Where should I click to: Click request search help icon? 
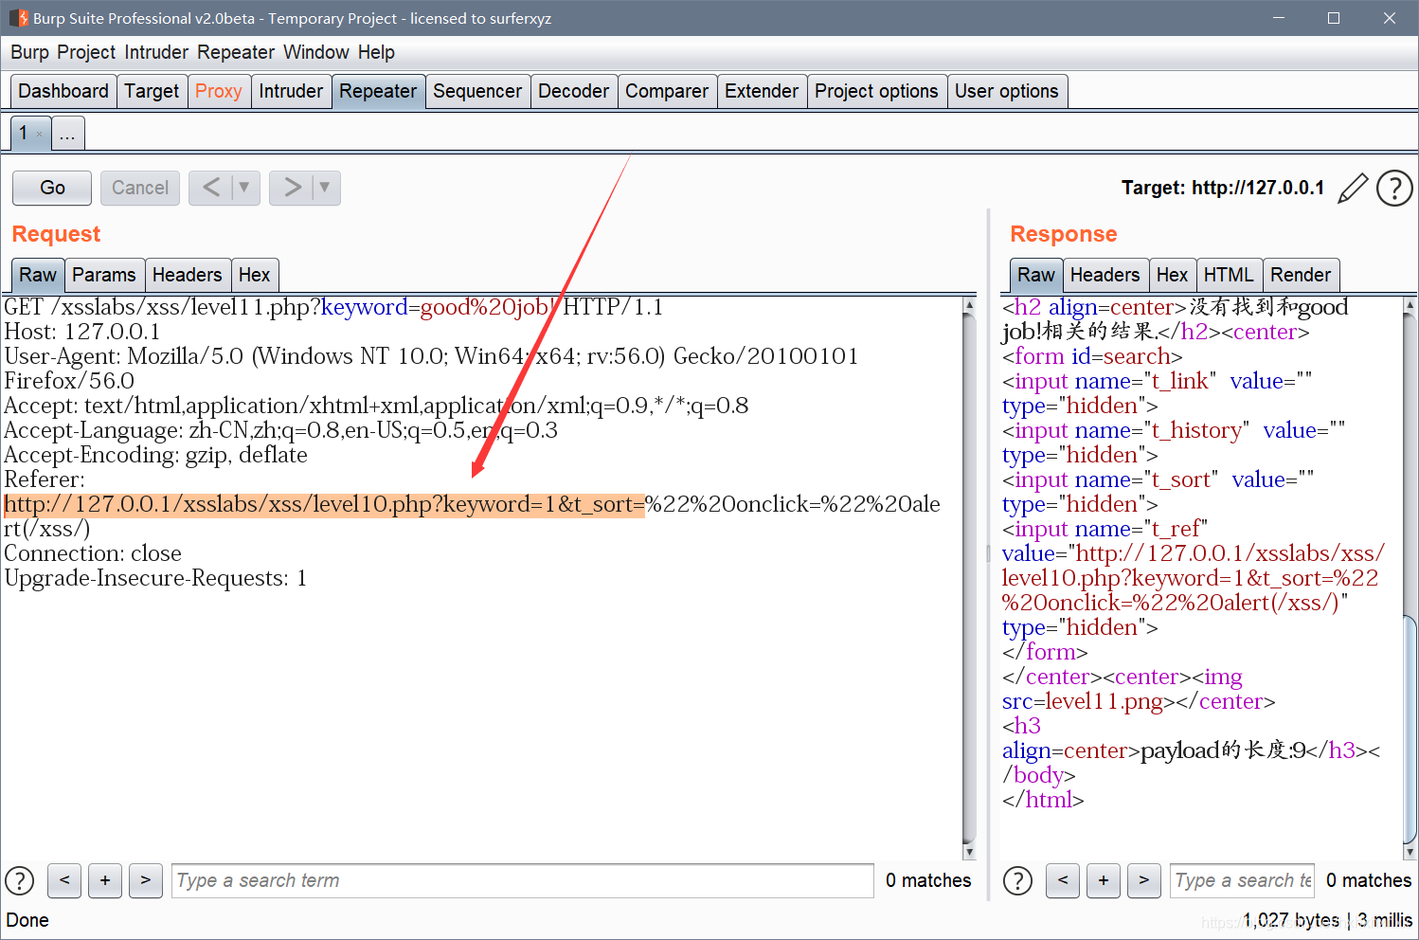pyautogui.click(x=20, y=880)
